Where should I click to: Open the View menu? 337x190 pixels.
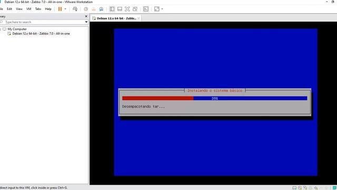pyautogui.click(x=19, y=9)
